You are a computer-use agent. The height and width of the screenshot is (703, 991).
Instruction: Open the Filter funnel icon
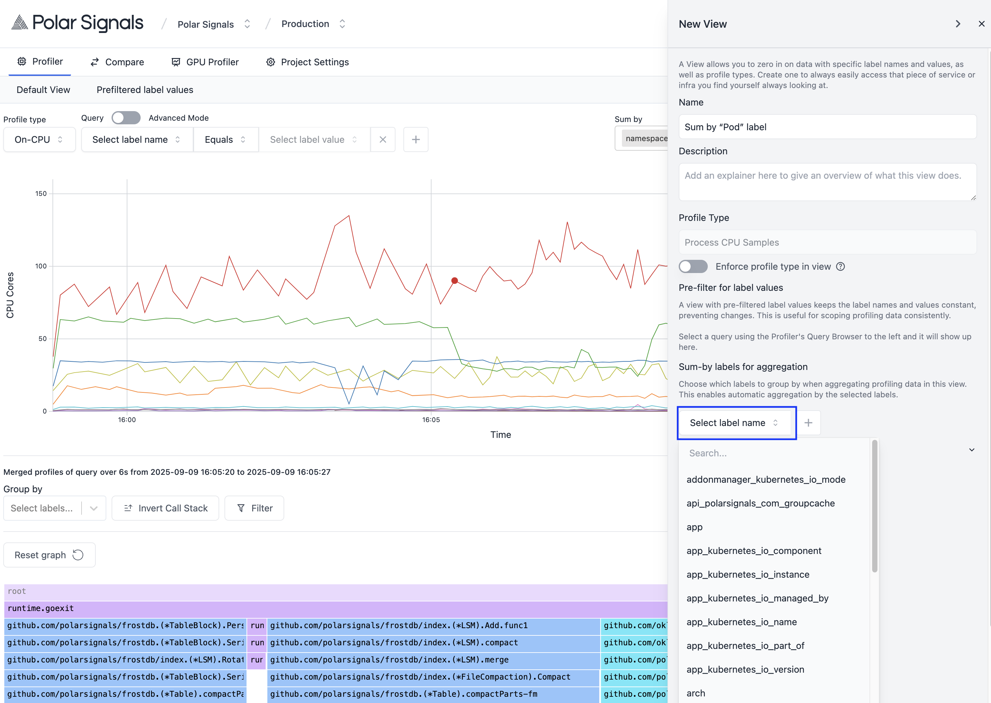point(242,508)
